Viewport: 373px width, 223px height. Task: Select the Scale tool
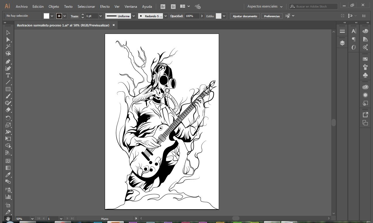click(x=8, y=125)
